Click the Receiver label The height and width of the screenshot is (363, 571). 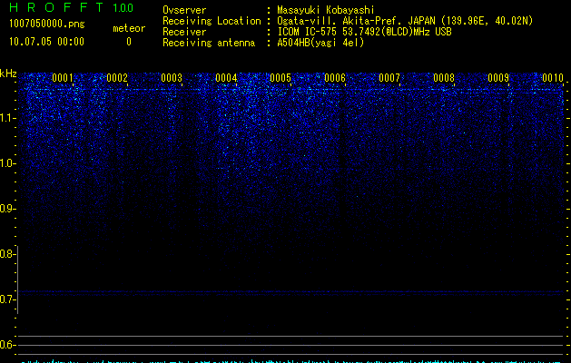click(184, 32)
